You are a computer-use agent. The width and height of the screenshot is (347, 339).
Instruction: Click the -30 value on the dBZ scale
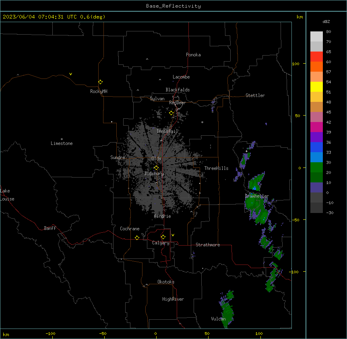click(x=330, y=213)
